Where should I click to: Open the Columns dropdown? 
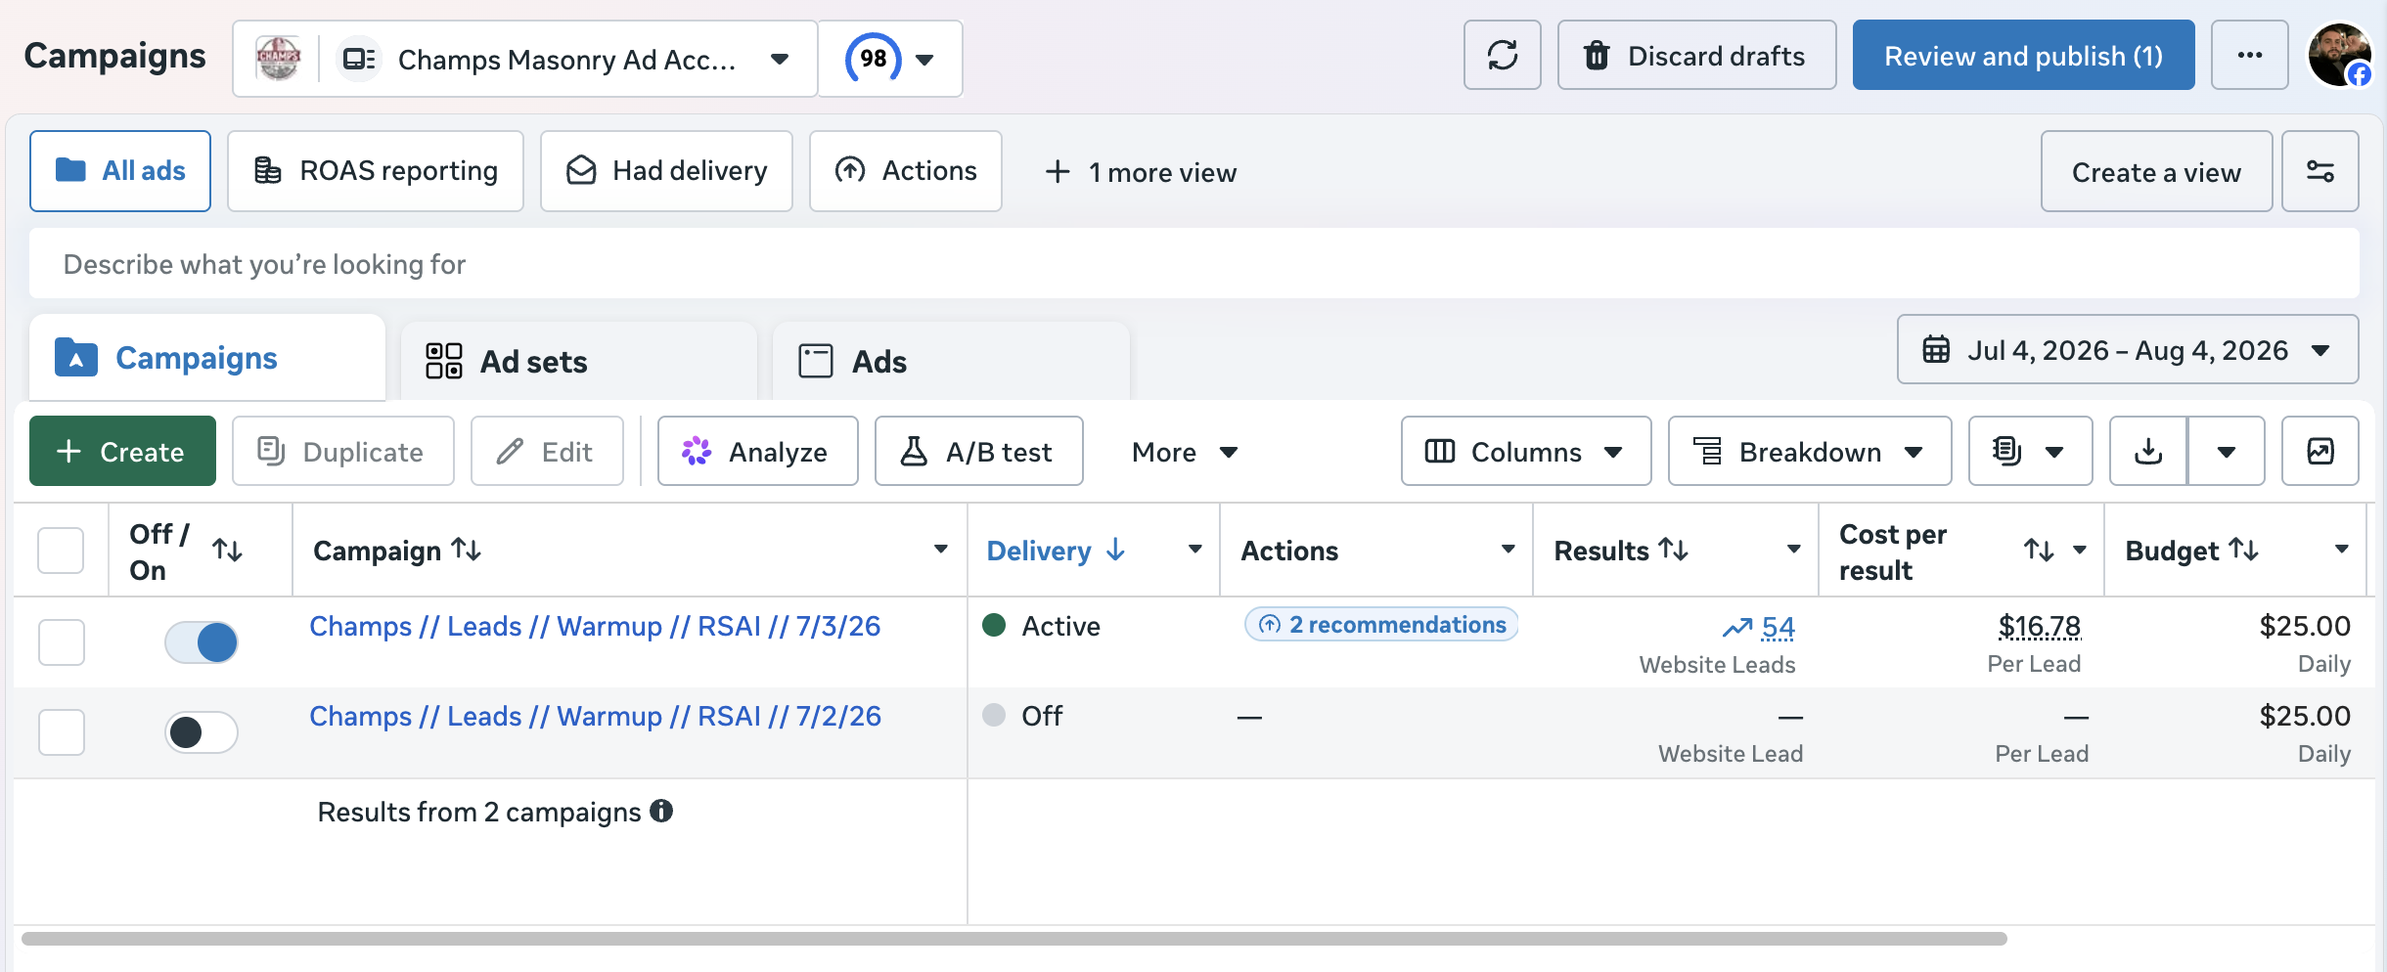click(1526, 451)
